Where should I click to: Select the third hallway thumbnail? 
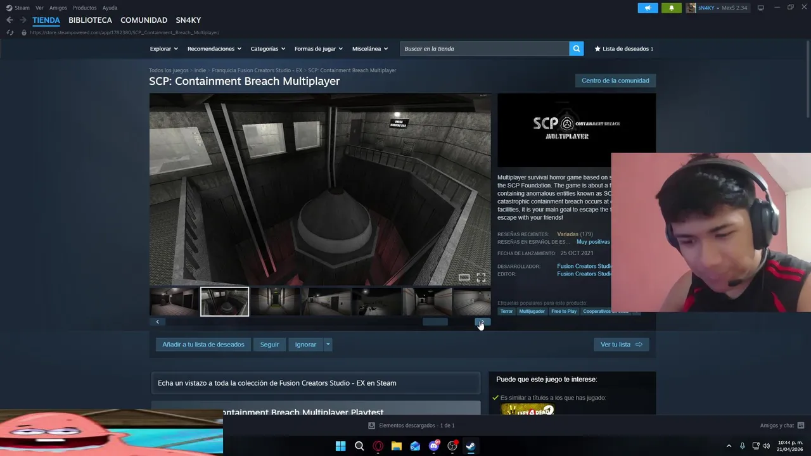[276, 301]
